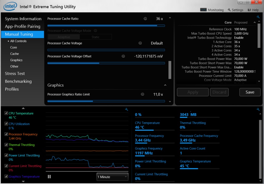Click the -120,1171875 mV offset value

[x=148, y=56]
